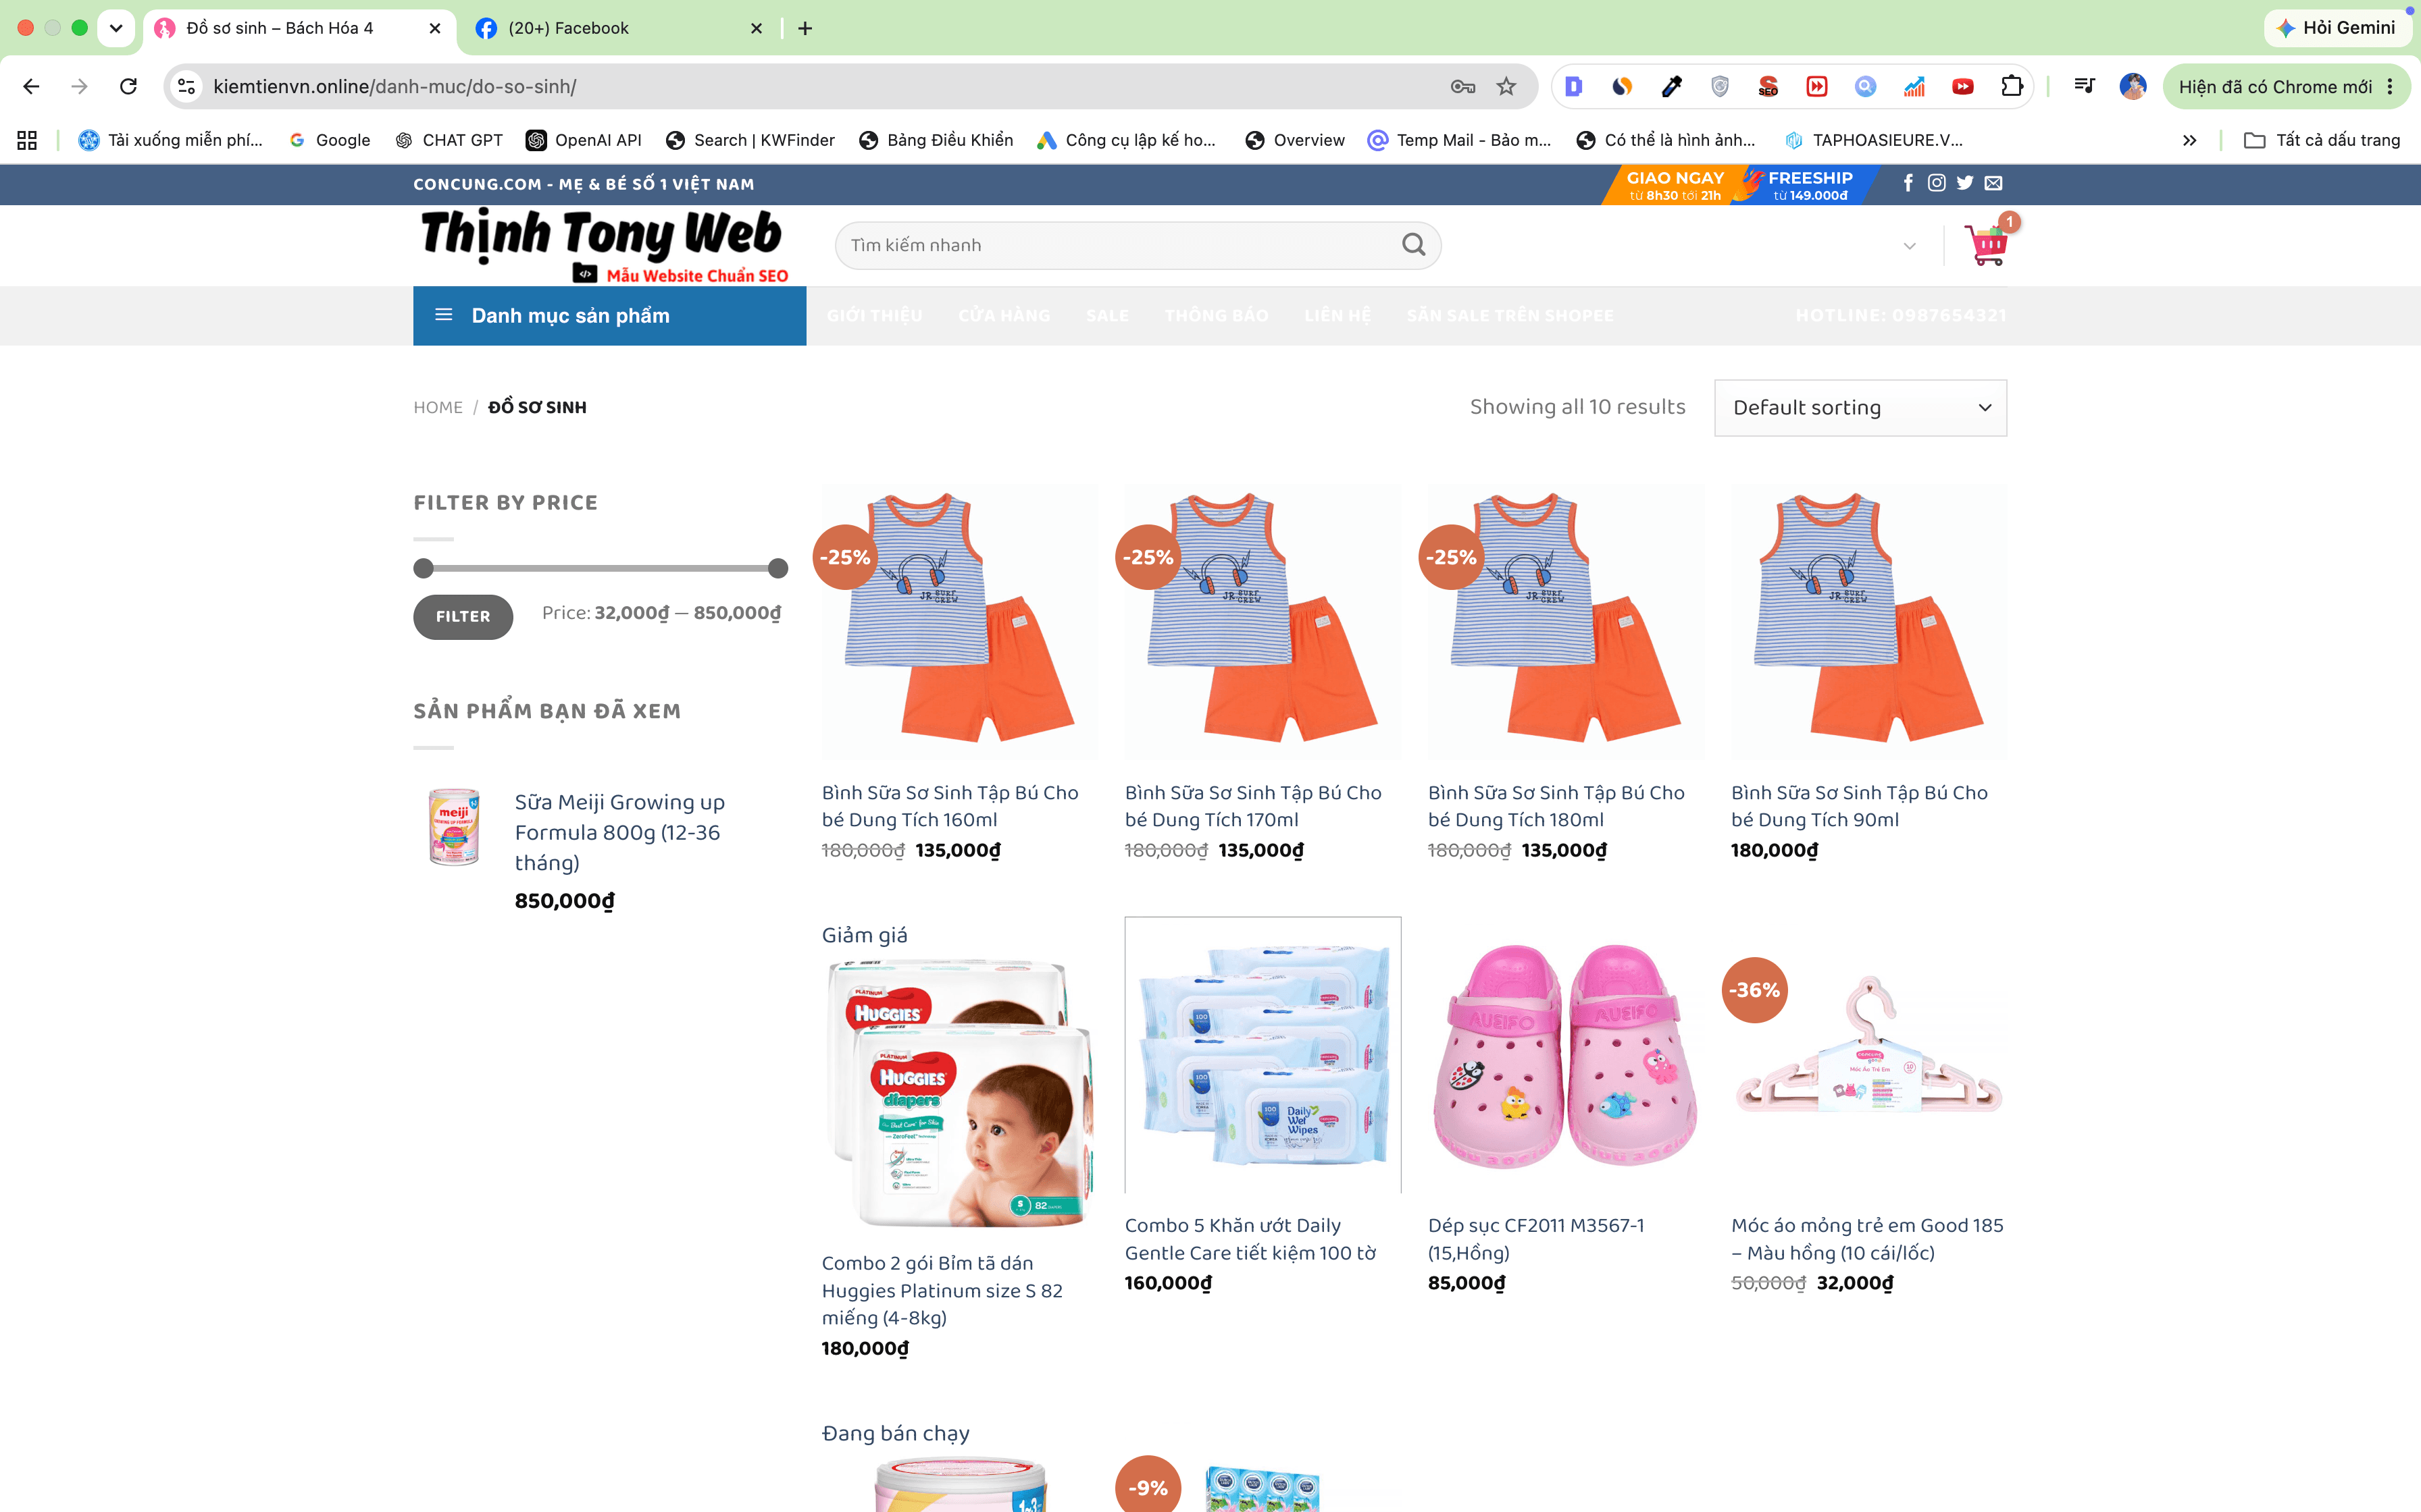Click the search magnifier icon
The height and width of the screenshot is (1512, 2421).
tap(1412, 245)
